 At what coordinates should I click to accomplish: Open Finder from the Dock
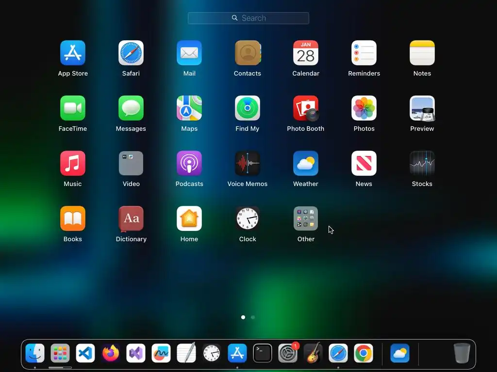tap(35, 353)
